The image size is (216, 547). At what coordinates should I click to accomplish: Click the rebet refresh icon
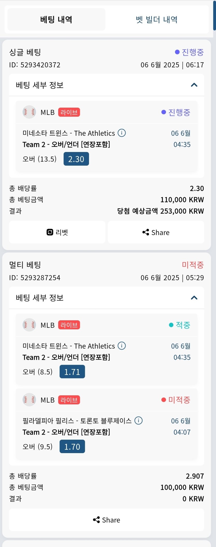pos(50,232)
